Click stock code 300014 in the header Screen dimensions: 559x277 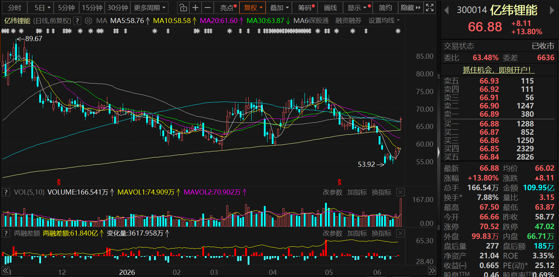472,10
